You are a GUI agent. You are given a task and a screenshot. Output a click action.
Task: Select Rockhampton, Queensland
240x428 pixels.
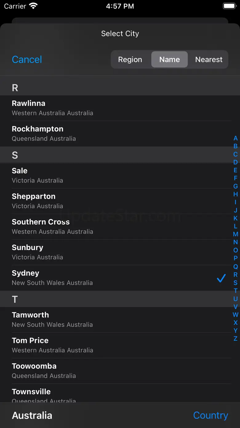[x=120, y=134]
